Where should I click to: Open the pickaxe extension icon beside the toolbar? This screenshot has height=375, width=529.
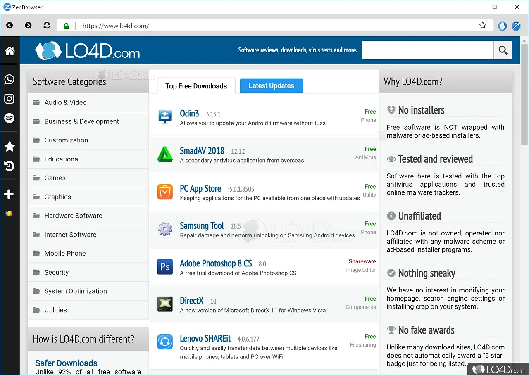516,26
